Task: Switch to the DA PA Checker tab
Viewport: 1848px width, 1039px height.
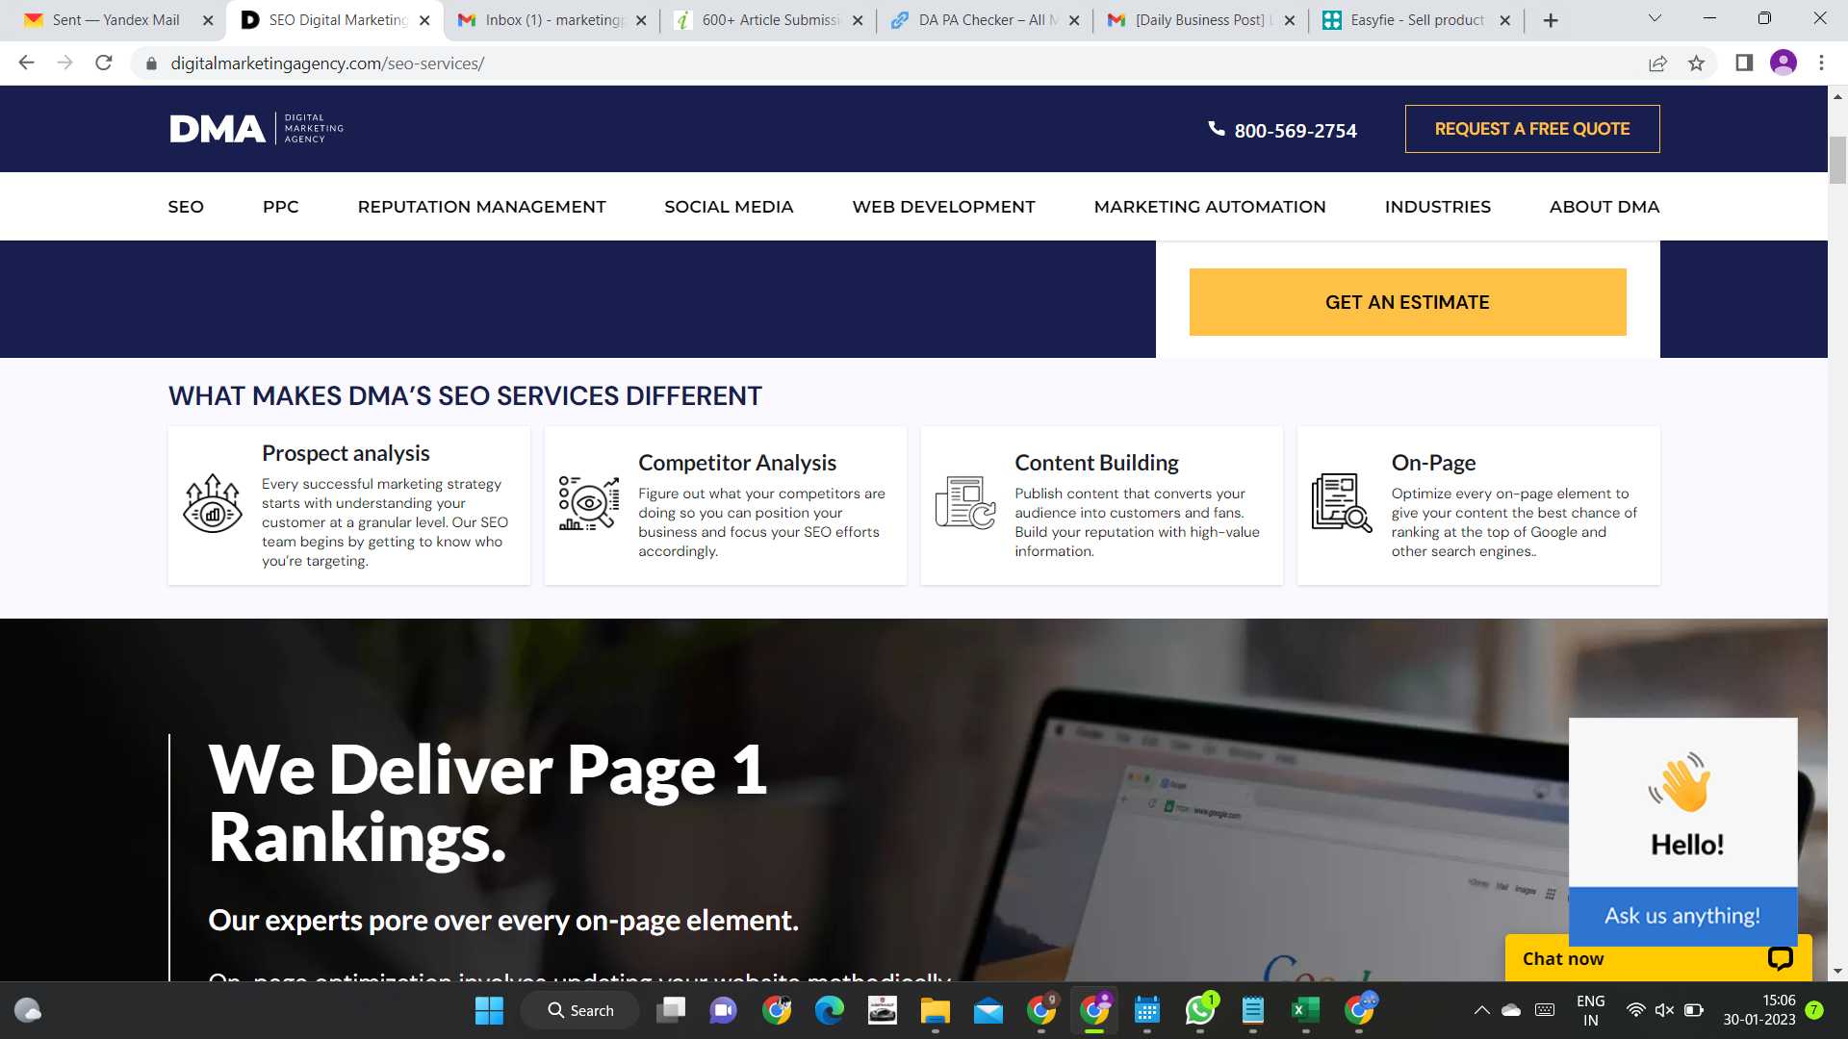Action: click(984, 20)
